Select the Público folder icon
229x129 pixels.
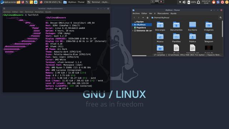193,37
